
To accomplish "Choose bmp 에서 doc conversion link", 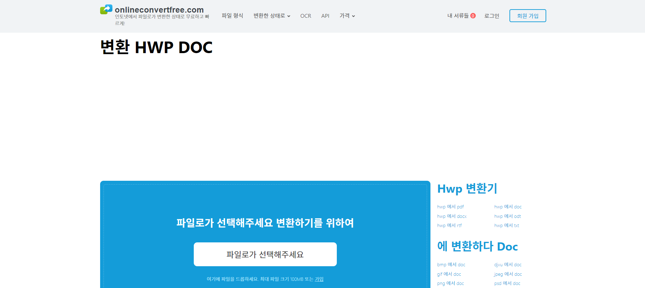I will (451, 265).
